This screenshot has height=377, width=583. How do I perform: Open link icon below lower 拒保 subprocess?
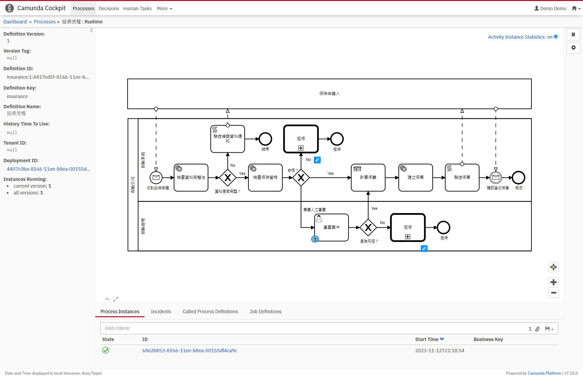[x=424, y=249]
